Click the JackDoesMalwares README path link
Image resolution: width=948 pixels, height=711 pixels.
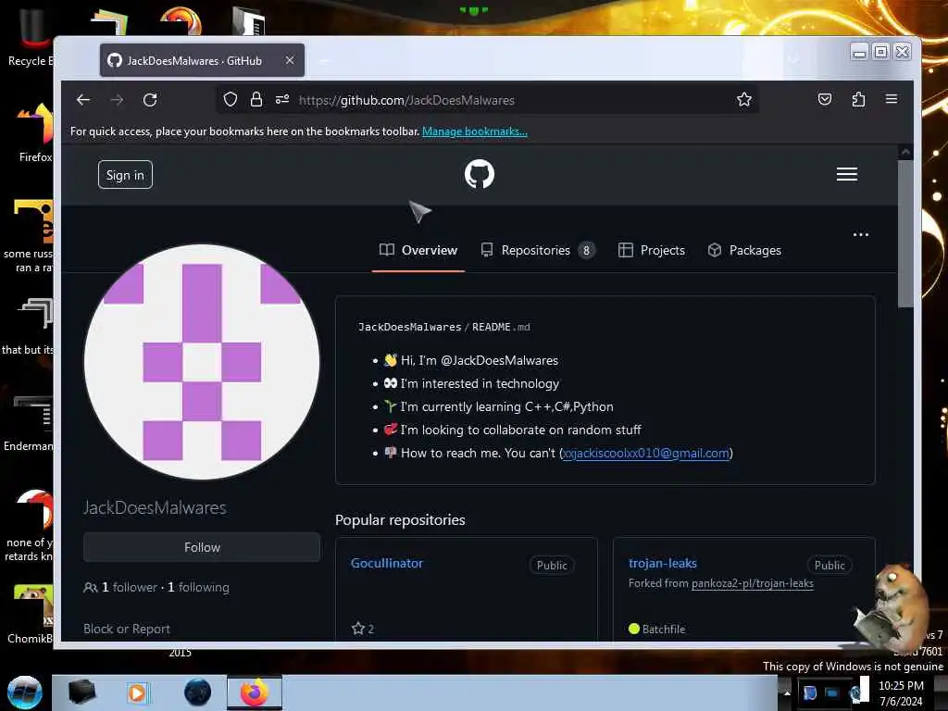click(409, 327)
